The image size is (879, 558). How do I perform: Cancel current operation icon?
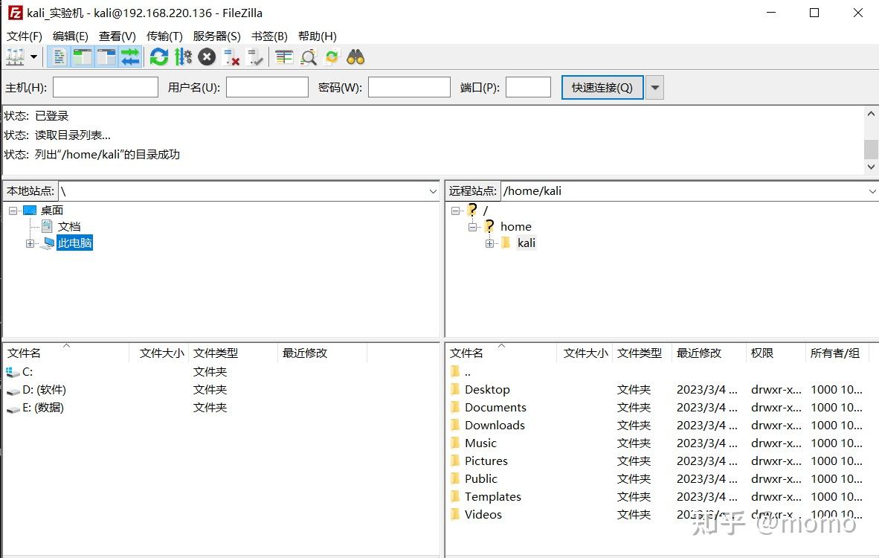(207, 57)
